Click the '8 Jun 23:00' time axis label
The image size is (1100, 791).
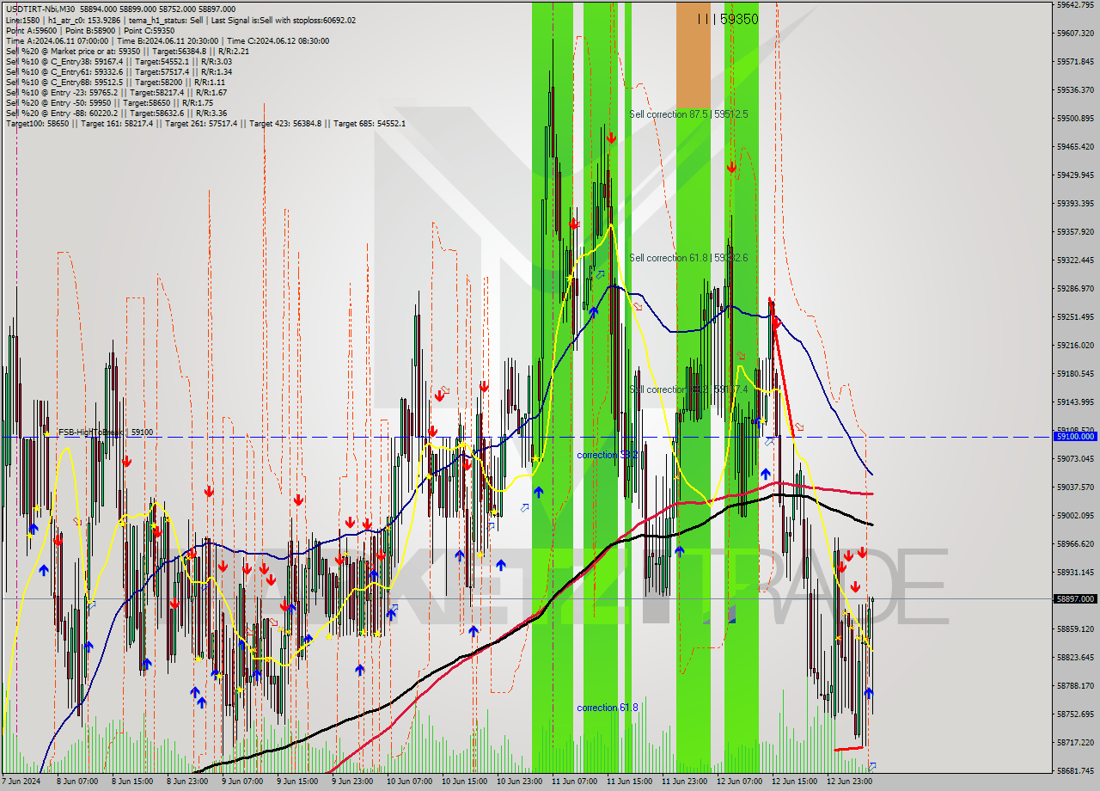point(187,782)
